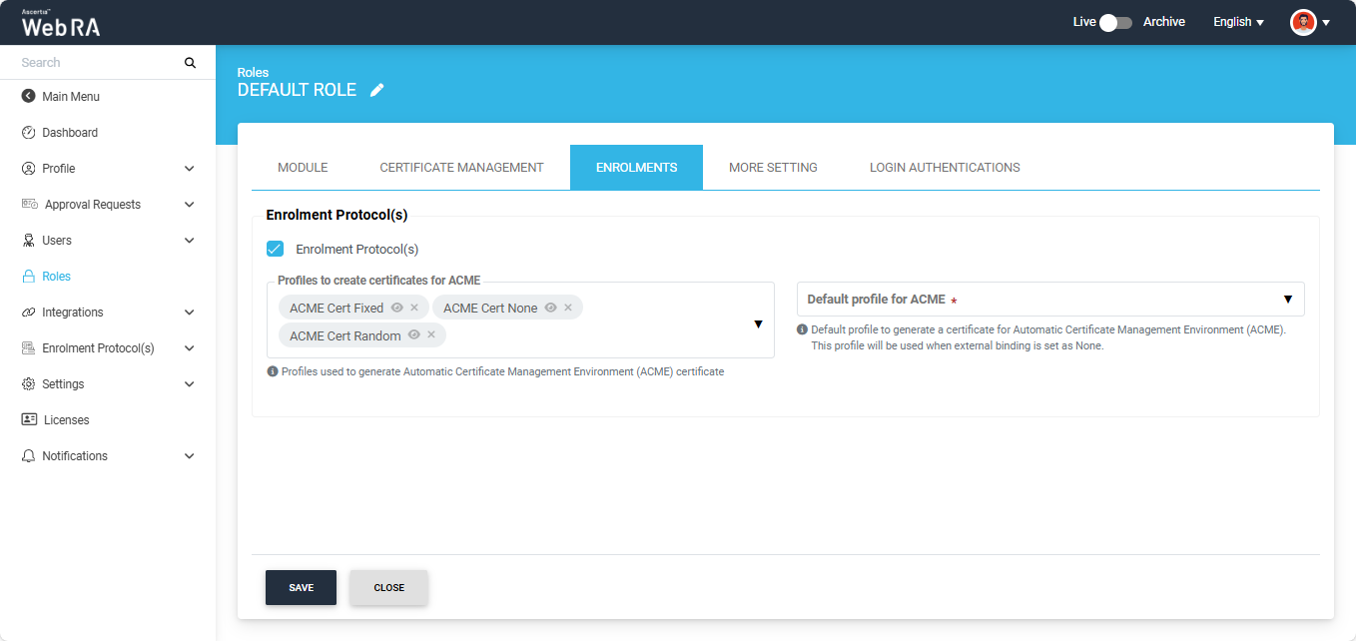Click info icon under Default profile field

pyautogui.click(x=802, y=329)
